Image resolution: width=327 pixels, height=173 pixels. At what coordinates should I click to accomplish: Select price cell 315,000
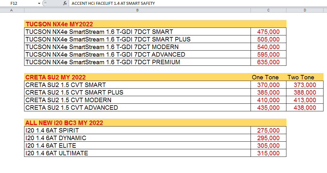[x=268, y=153]
